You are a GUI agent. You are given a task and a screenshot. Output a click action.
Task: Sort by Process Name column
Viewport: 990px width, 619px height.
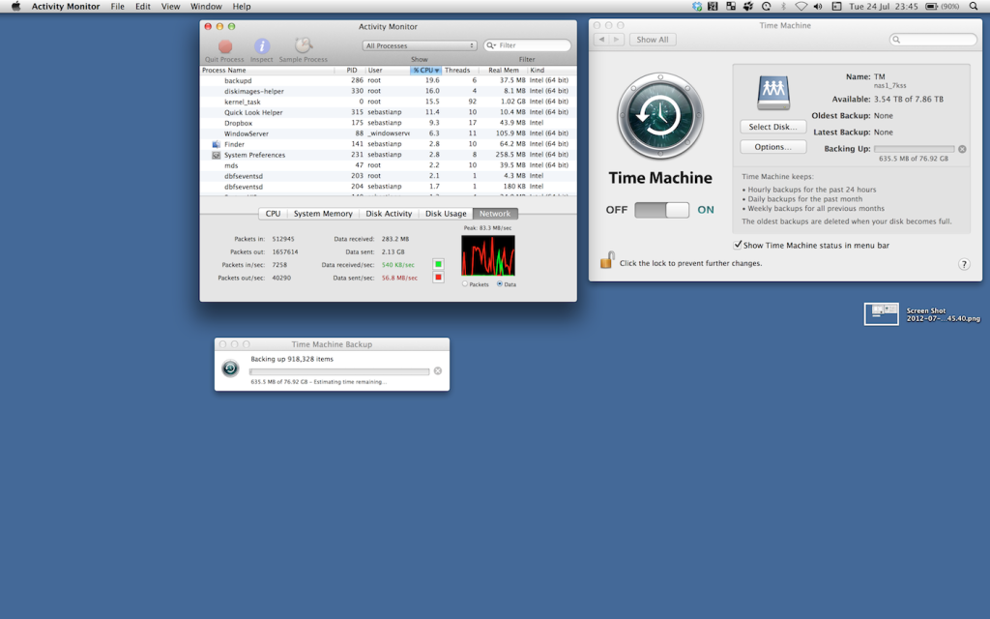pyautogui.click(x=267, y=70)
